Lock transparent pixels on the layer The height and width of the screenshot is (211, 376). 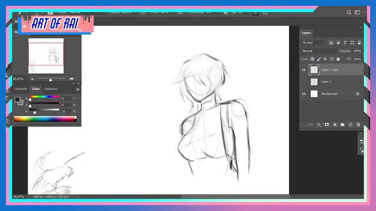pos(312,59)
